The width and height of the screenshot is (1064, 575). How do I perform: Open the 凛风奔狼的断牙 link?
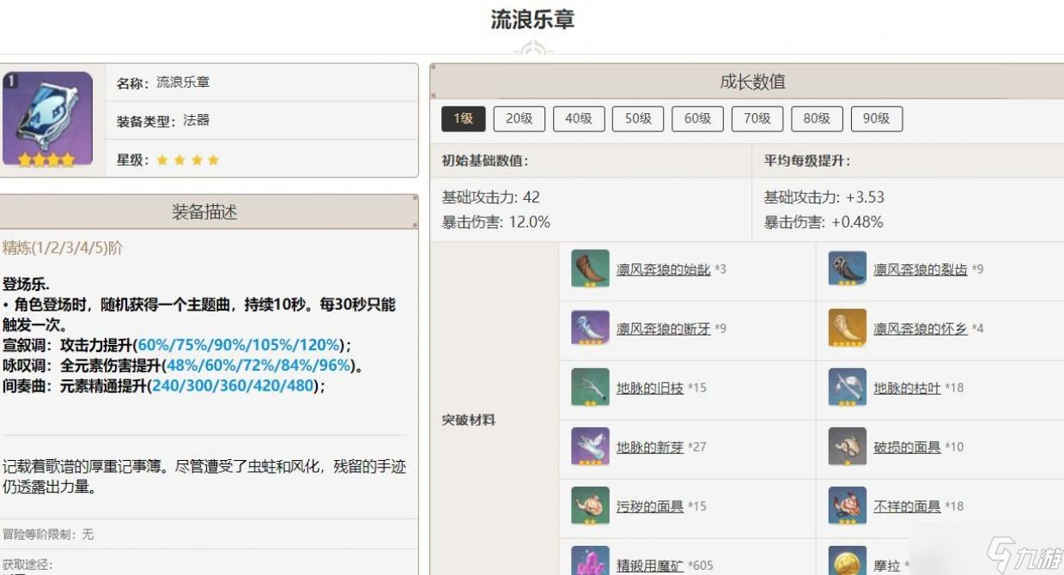[664, 329]
